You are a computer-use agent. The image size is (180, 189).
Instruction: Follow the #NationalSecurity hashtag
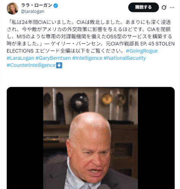coord(125,58)
